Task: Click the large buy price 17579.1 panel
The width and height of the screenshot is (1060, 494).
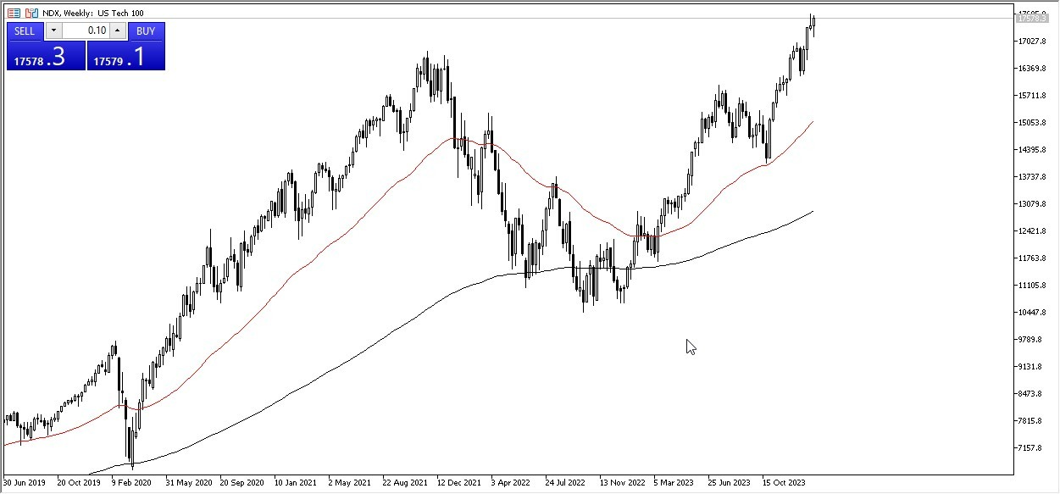Action: point(125,55)
